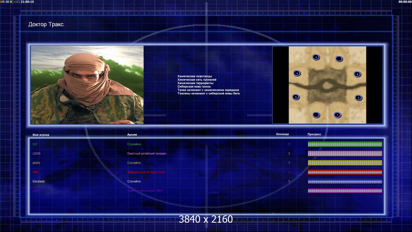Viewport: 412px width, 232px height.
Task: Select player name Escalade in the list
Action: tap(39, 181)
